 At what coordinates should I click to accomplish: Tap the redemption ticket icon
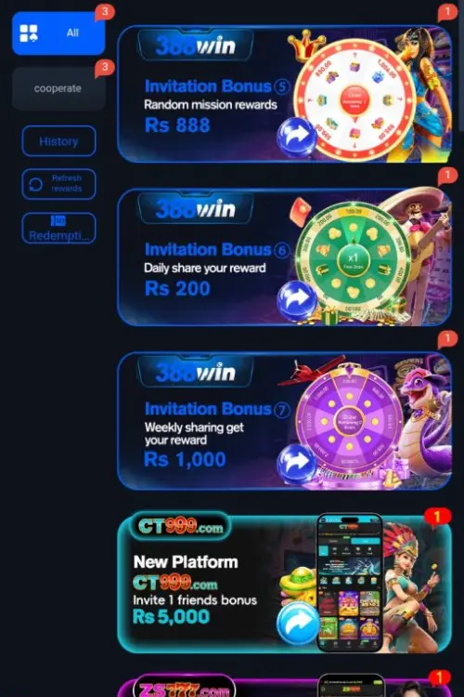[x=58, y=220]
